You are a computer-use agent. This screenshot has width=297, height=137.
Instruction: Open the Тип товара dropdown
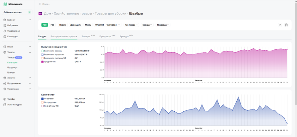[x=131, y=25]
